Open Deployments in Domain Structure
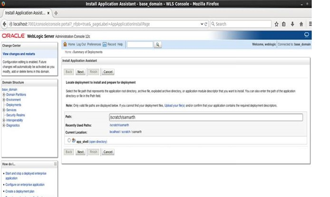The width and height of the screenshot is (330, 197). 14,105
